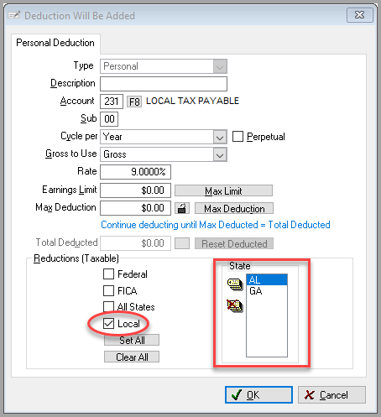The image size is (381, 417).
Task: Click into the Description field
Action: coord(164,84)
